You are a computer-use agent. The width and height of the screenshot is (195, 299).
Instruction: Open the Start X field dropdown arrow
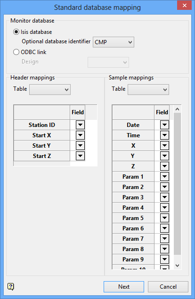coord(80,135)
